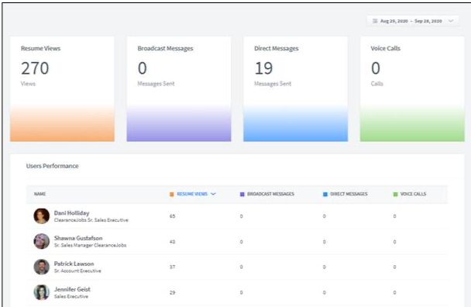Open Jennifer Geist's profile photo
This screenshot has width=471, height=307.
coord(42,292)
